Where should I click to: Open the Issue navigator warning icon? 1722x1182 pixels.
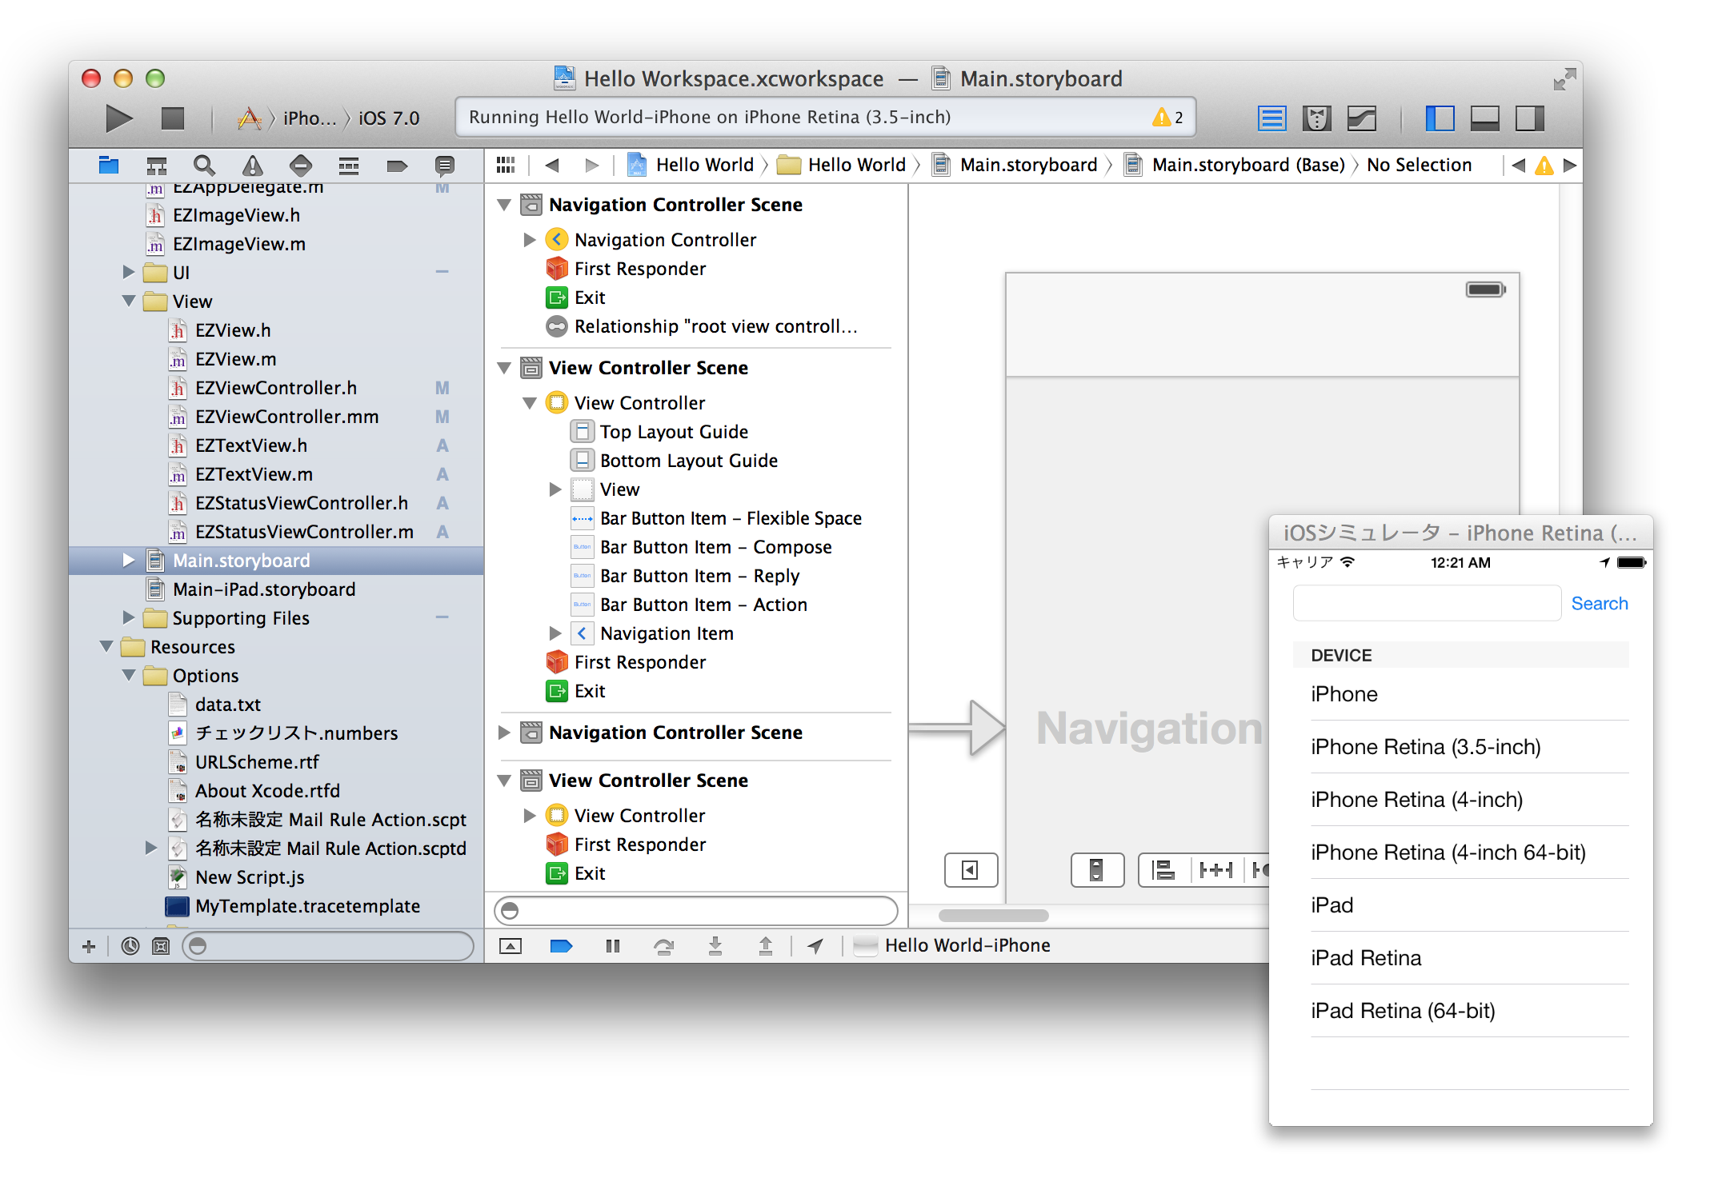[x=253, y=166]
